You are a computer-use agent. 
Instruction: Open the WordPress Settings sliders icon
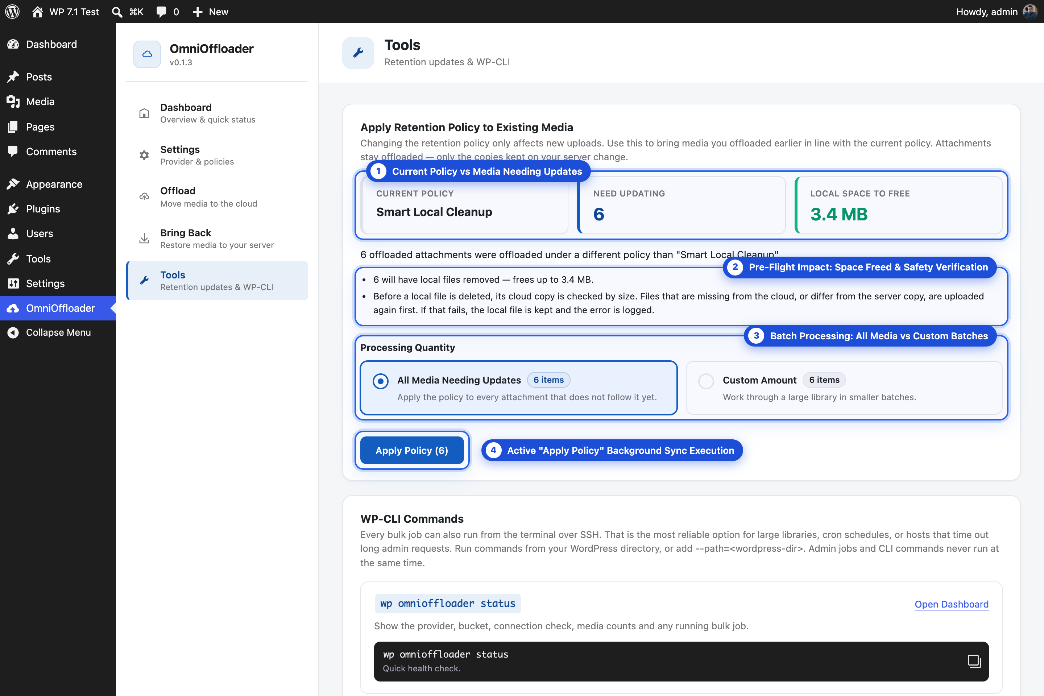(x=13, y=283)
